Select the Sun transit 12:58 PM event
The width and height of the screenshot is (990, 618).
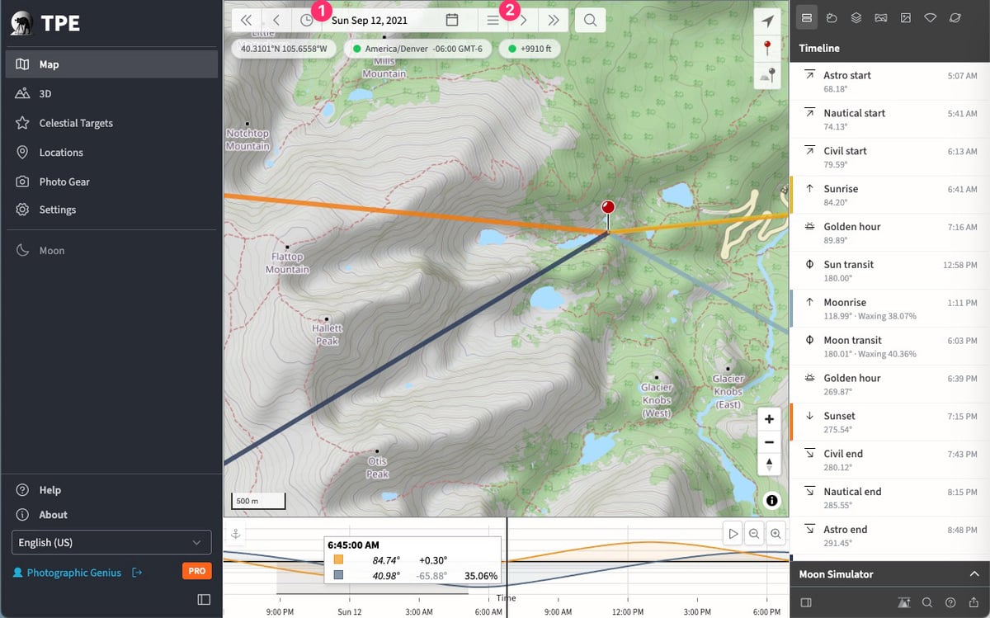coord(890,271)
